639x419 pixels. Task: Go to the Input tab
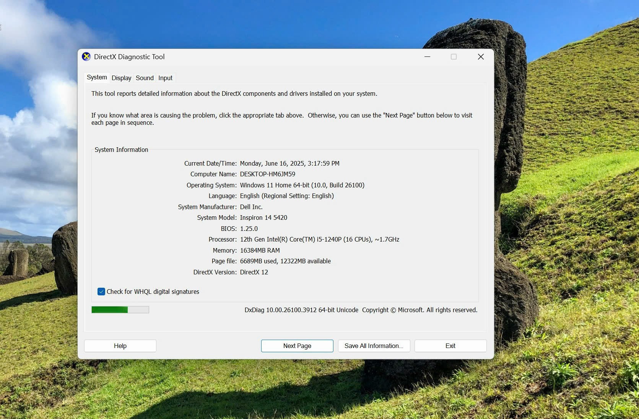165,78
